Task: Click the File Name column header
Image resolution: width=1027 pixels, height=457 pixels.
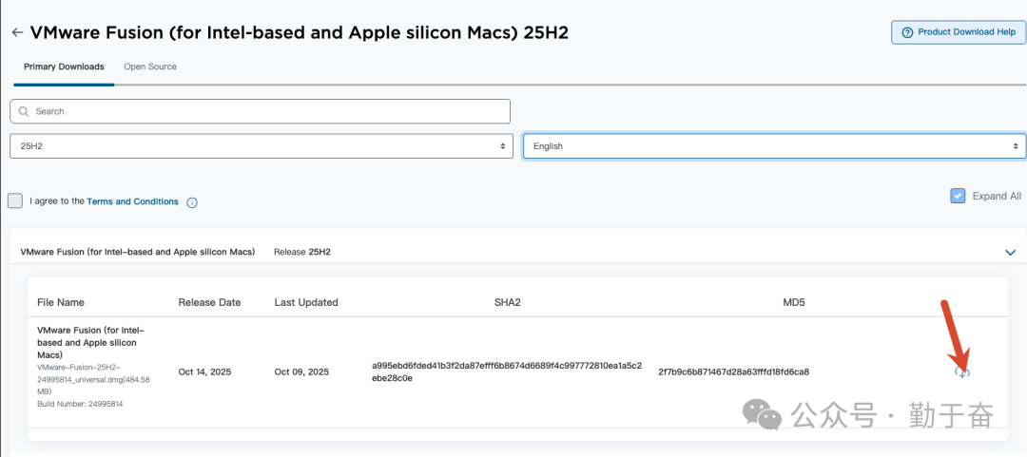Action: tap(61, 302)
